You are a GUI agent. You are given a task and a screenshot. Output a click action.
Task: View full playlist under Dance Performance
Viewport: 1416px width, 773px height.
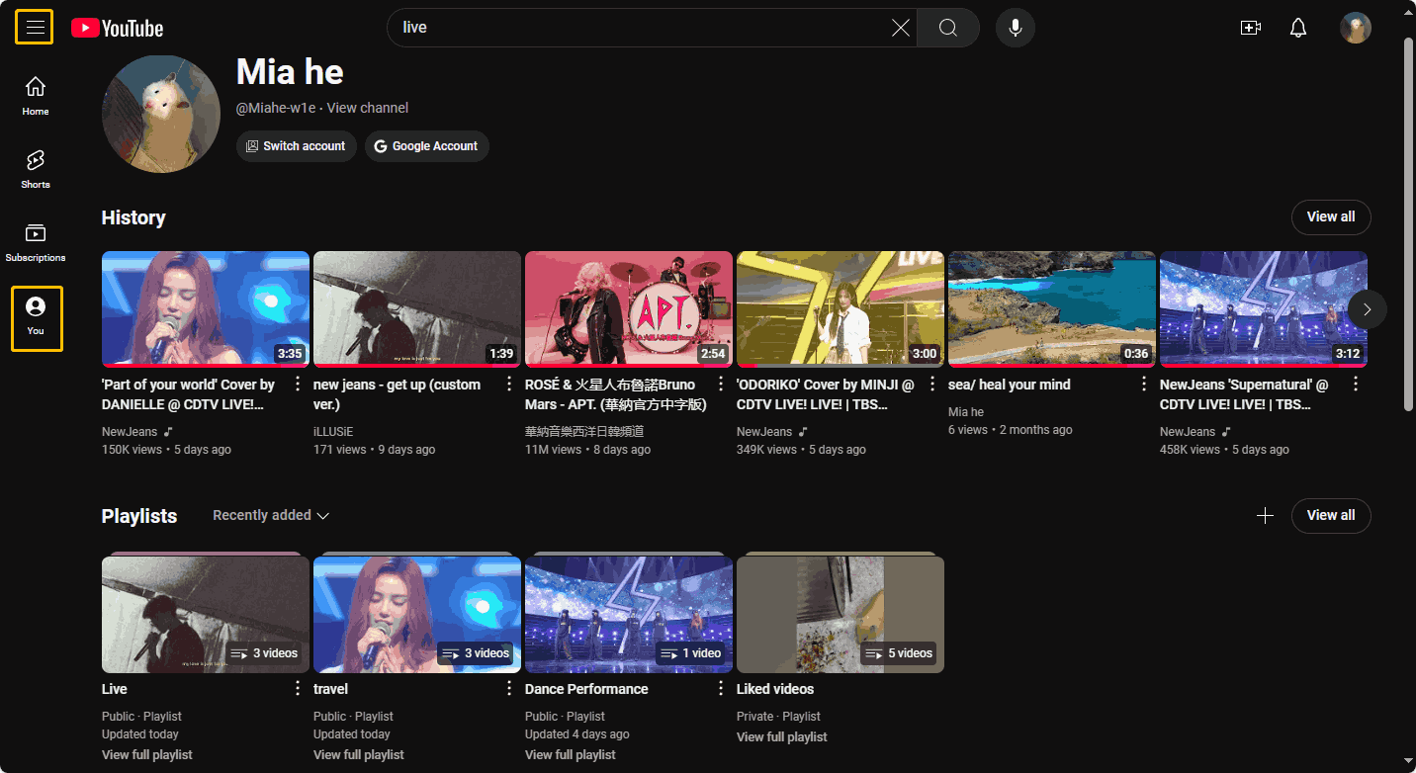point(571,755)
